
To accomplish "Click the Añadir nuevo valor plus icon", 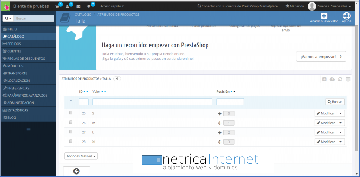I will click(324, 16).
